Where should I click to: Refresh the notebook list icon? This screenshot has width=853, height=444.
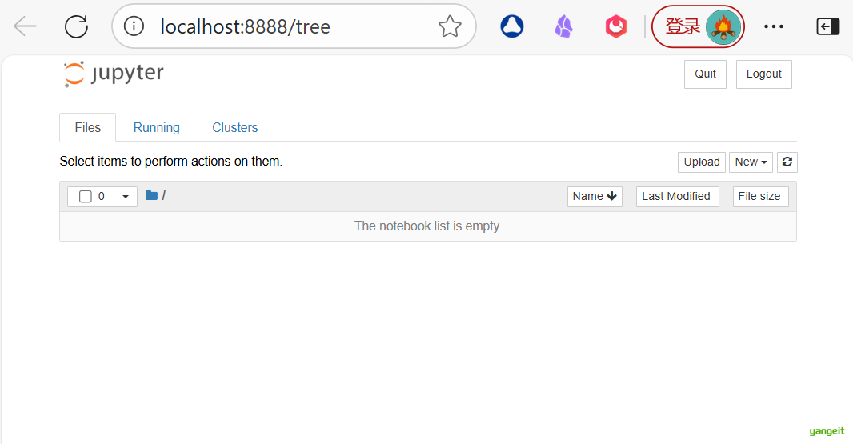(x=787, y=162)
